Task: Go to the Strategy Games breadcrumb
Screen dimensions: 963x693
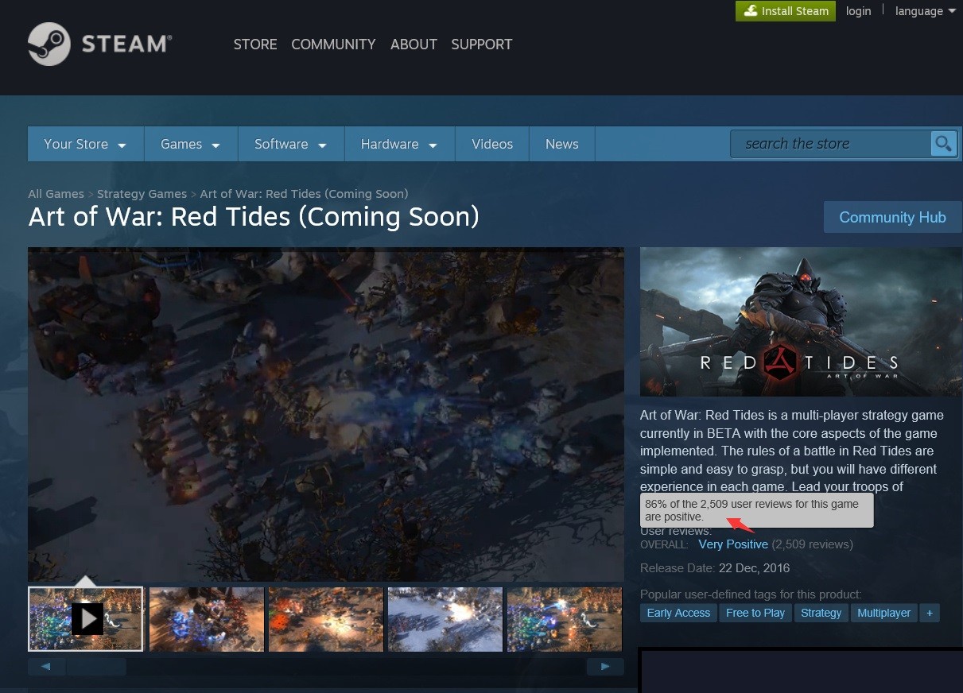Action: click(x=142, y=194)
